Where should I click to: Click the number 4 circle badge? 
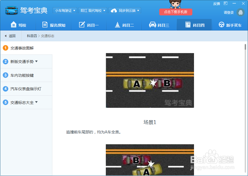[6, 89]
